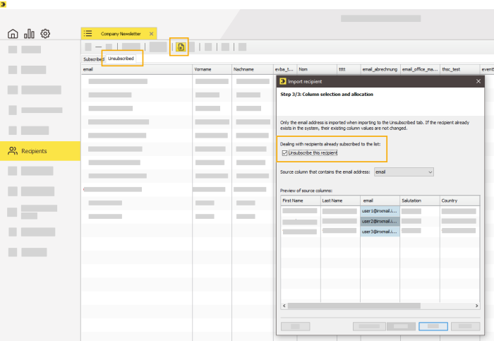Viewport: 494px width, 341px height.
Task: Toggle Unsubscribe this recipient checkbox
Action: (x=285, y=153)
